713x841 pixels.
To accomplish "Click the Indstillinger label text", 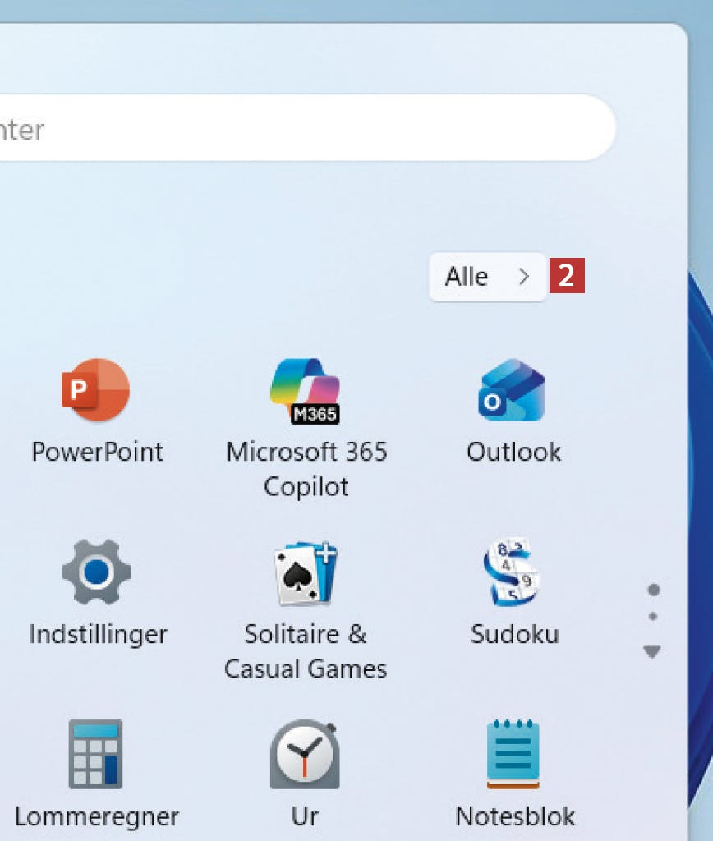I will point(99,634).
